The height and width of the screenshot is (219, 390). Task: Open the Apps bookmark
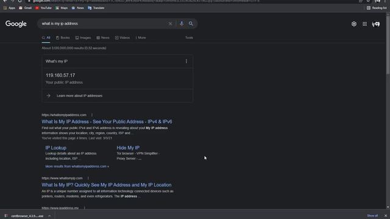click(9, 8)
